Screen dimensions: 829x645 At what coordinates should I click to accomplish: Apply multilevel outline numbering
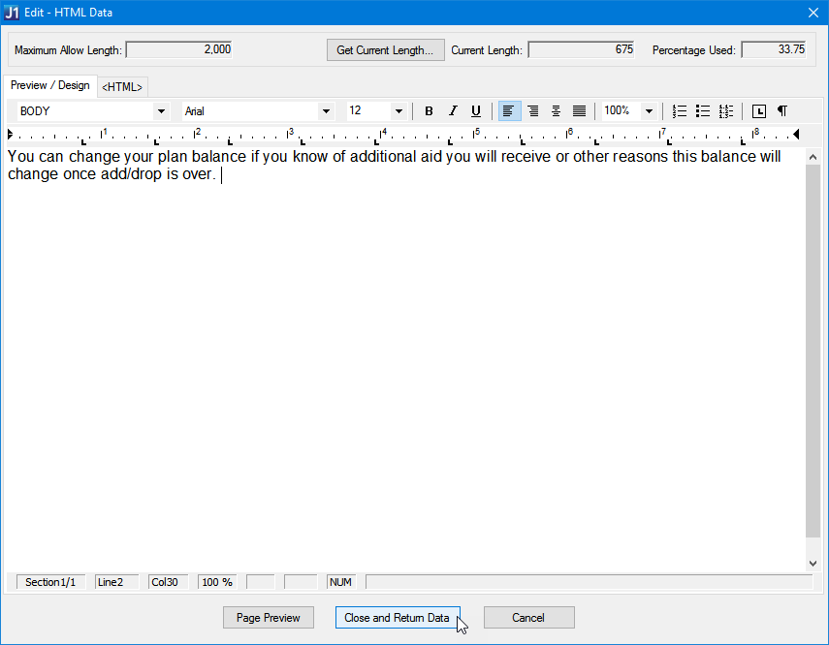tap(726, 111)
